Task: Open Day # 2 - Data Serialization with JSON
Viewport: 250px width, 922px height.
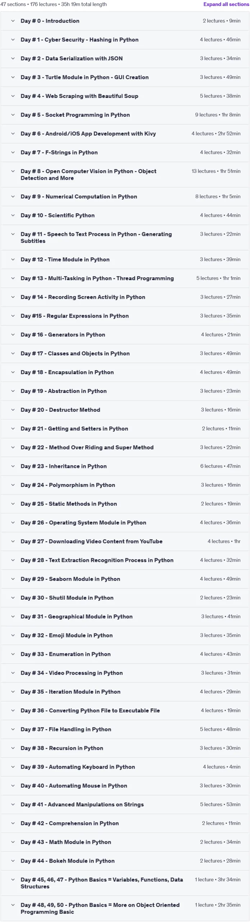Action: coord(72,58)
